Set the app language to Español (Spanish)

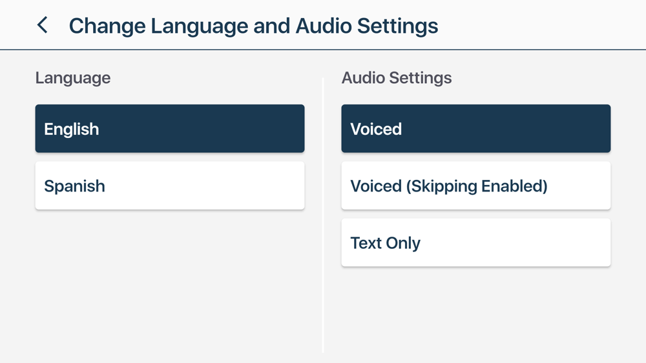(x=169, y=186)
